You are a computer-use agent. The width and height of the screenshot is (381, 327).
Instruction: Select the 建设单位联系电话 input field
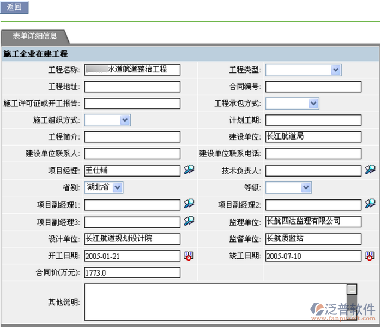click(x=313, y=154)
